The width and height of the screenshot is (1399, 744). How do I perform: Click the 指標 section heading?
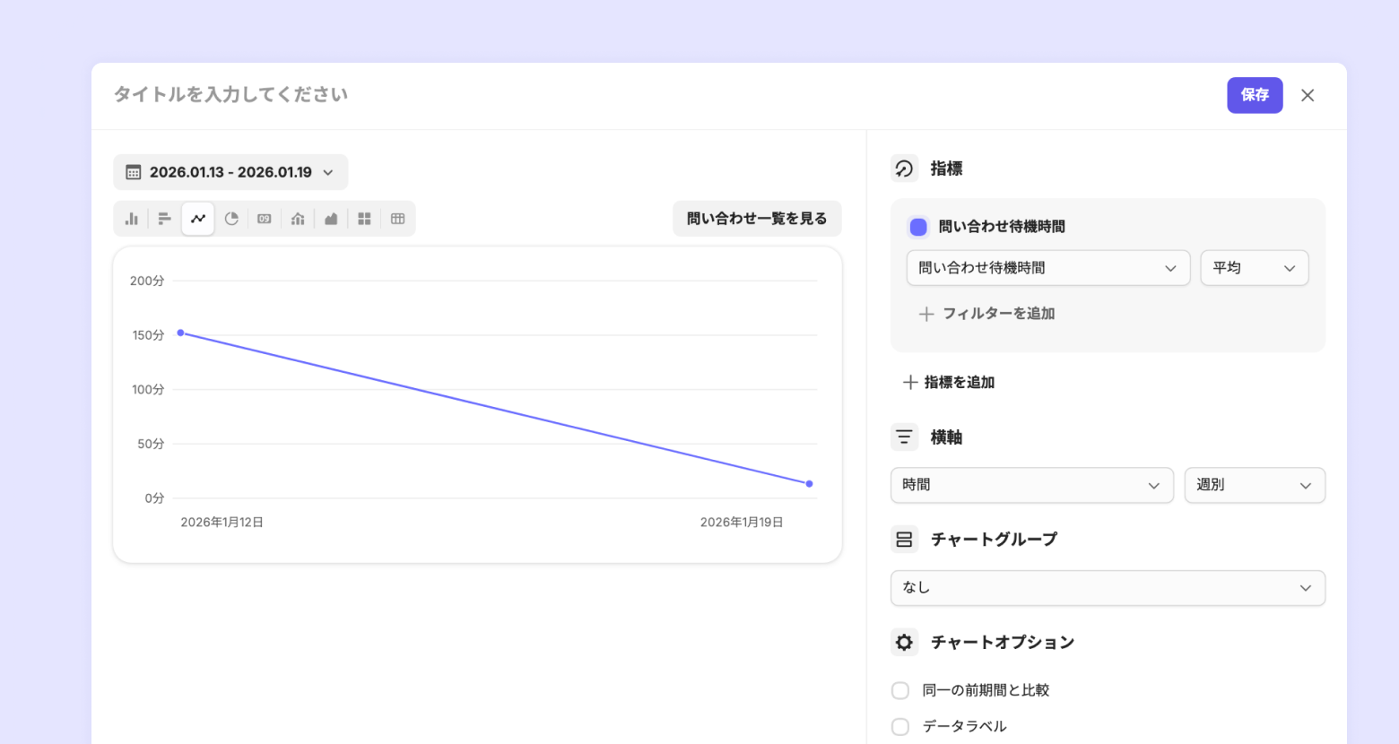point(946,169)
